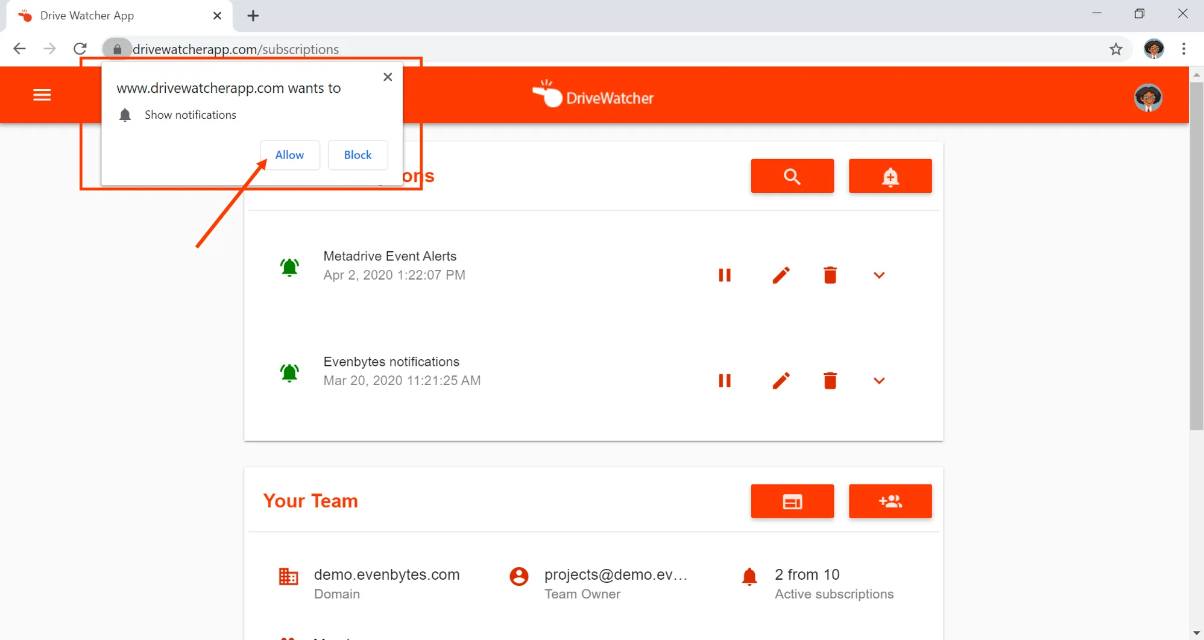Open a new browser tab
Image resolution: width=1204 pixels, height=640 pixels.
point(253,16)
